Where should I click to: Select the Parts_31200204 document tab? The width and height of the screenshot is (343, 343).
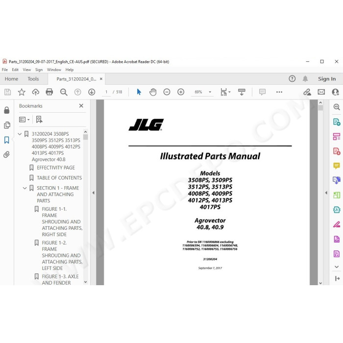76,79
